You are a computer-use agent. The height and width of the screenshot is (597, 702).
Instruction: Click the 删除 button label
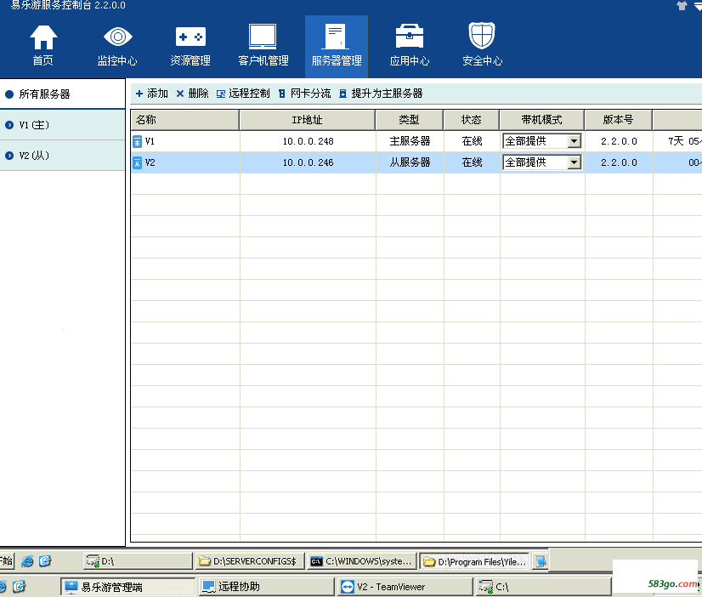click(198, 94)
